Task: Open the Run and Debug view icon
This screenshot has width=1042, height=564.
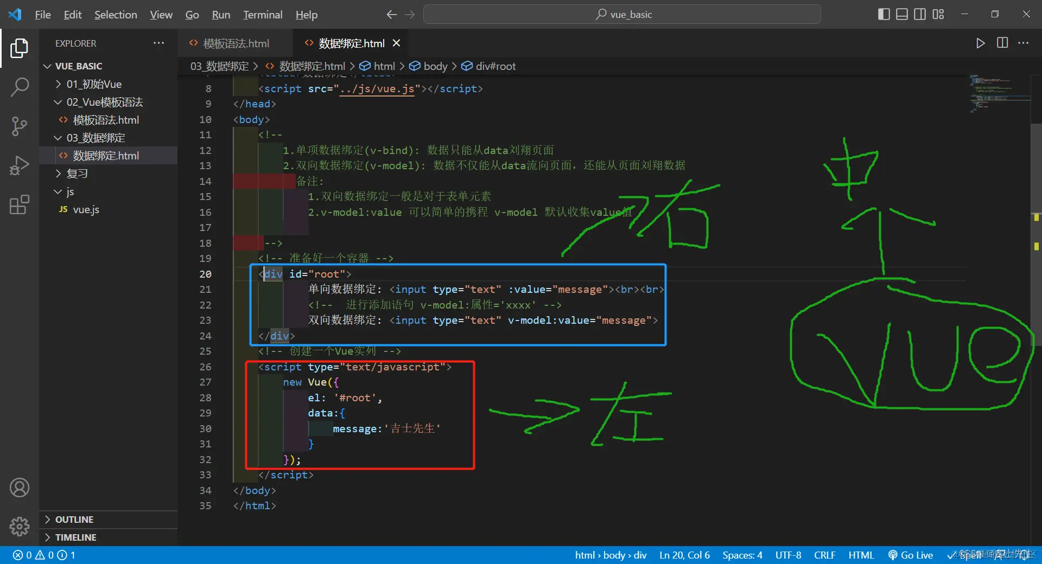Action: 20,165
